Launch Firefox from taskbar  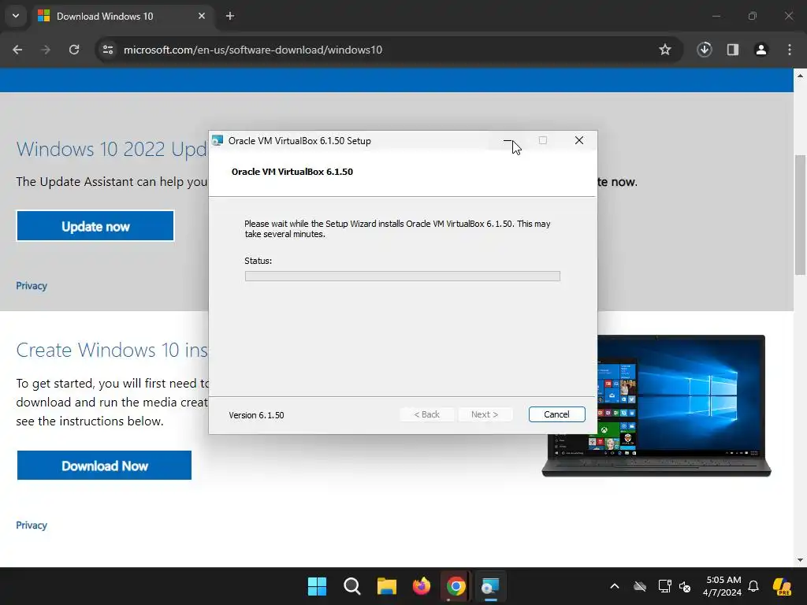tap(422, 586)
